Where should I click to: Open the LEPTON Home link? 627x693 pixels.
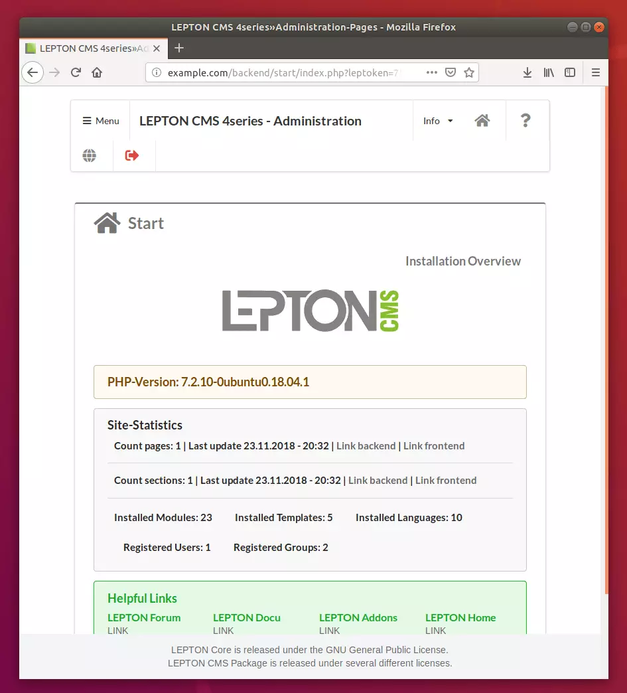click(460, 618)
